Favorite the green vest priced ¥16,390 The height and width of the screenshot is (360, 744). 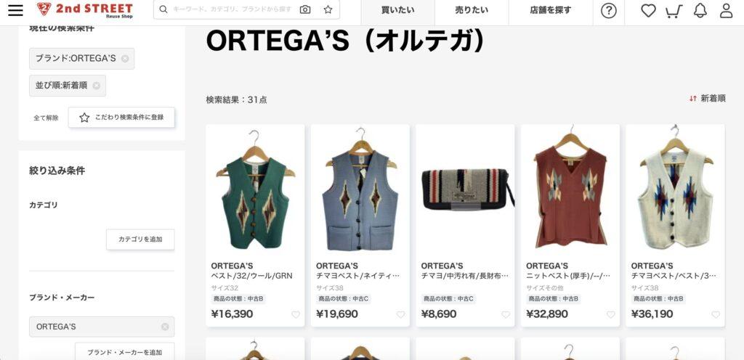296,314
